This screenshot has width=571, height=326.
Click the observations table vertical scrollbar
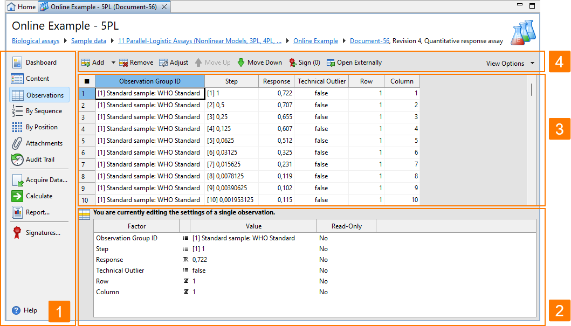point(532,89)
